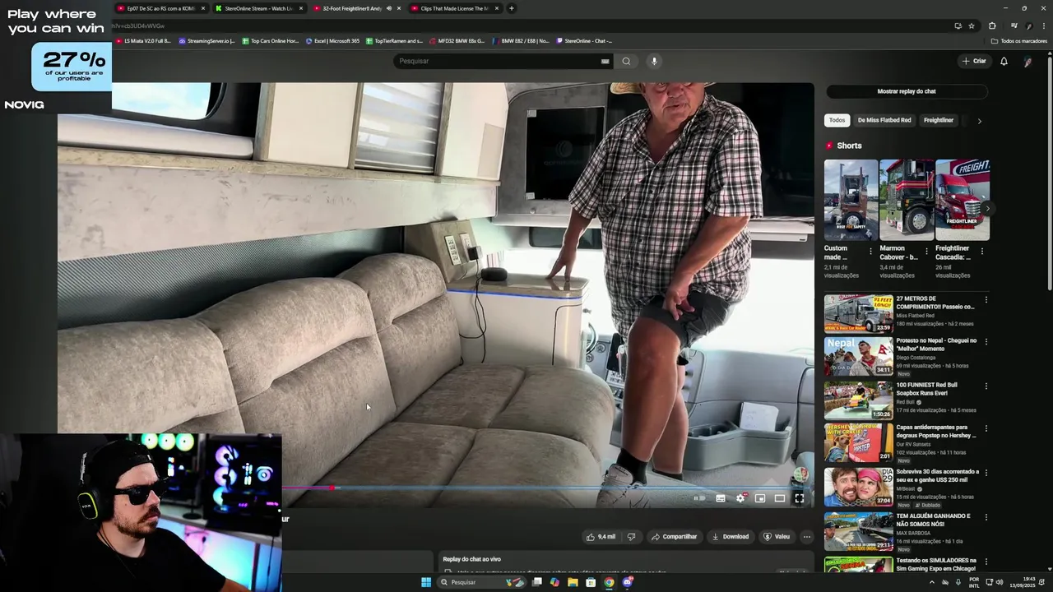This screenshot has height=592, width=1053.
Task: Open Protesto no Nepal video
Action: tap(859, 357)
